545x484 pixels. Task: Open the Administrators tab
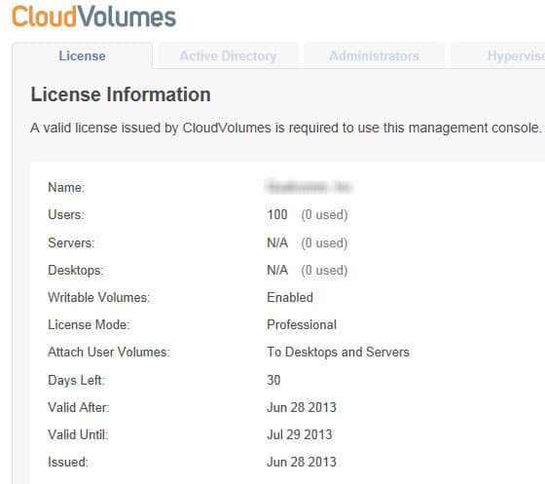pos(375,56)
